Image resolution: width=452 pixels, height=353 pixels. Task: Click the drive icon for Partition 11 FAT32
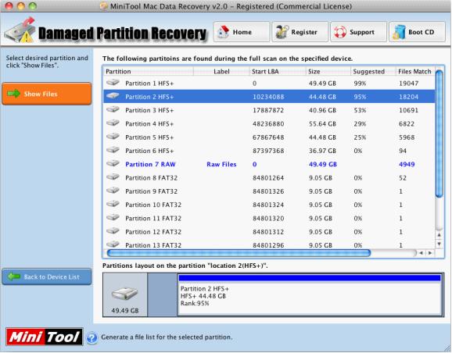113,218
